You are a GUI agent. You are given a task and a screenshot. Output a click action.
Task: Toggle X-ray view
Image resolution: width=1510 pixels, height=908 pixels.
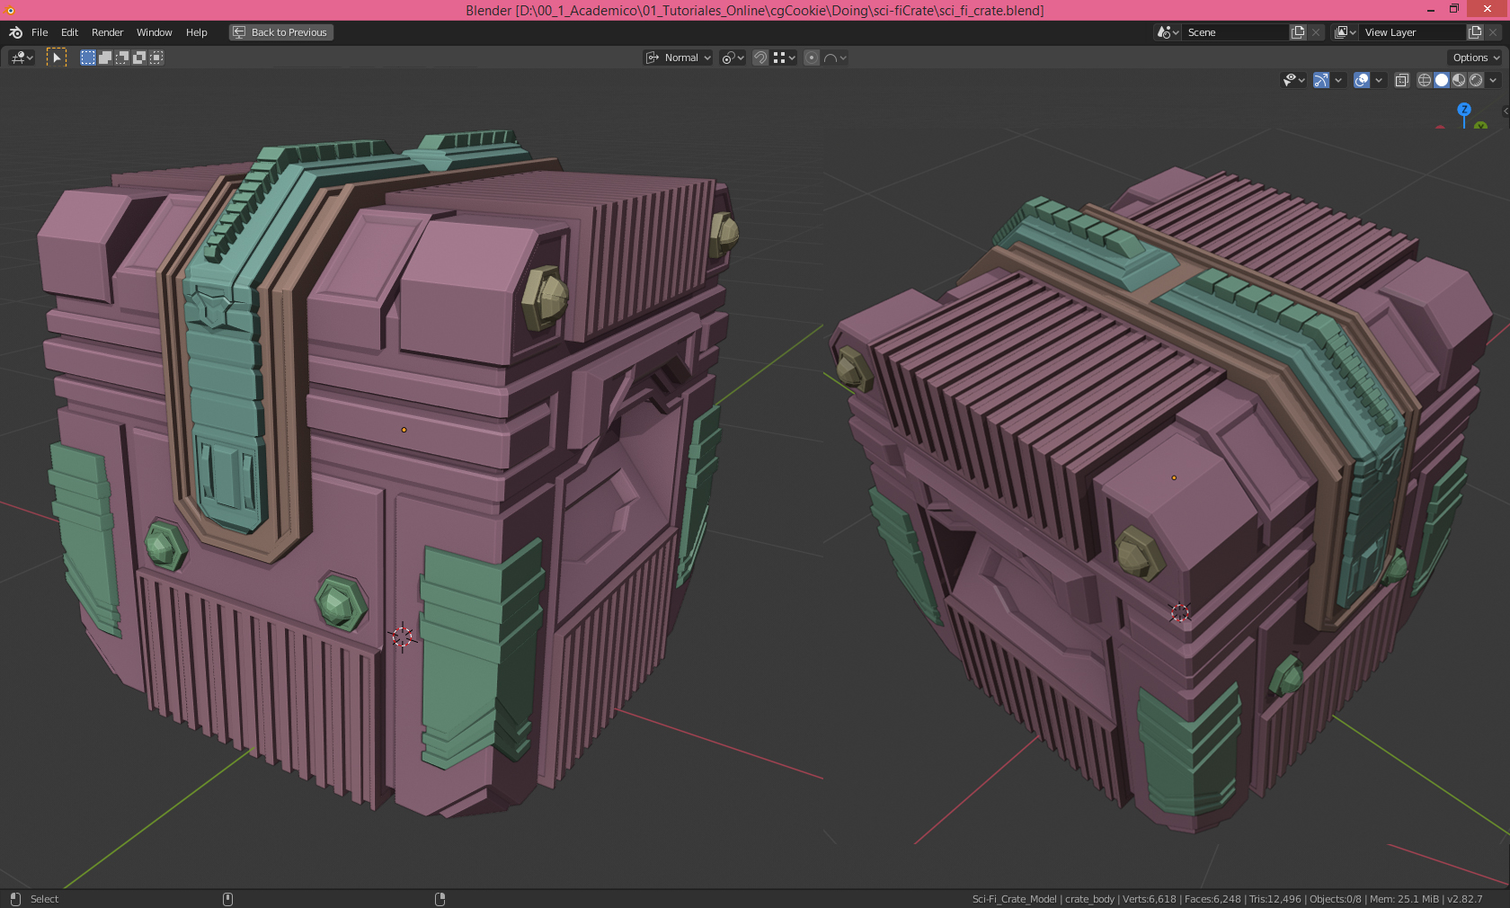click(x=1401, y=80)
